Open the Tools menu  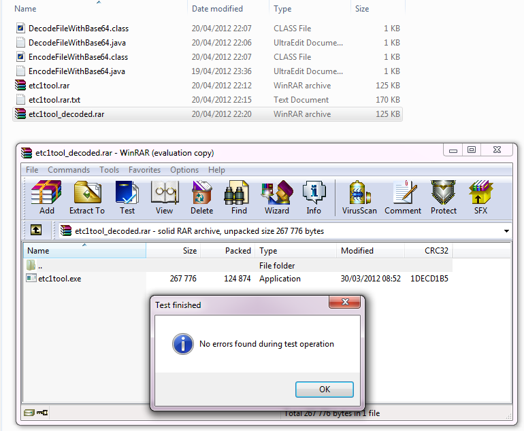click(110, 169)
